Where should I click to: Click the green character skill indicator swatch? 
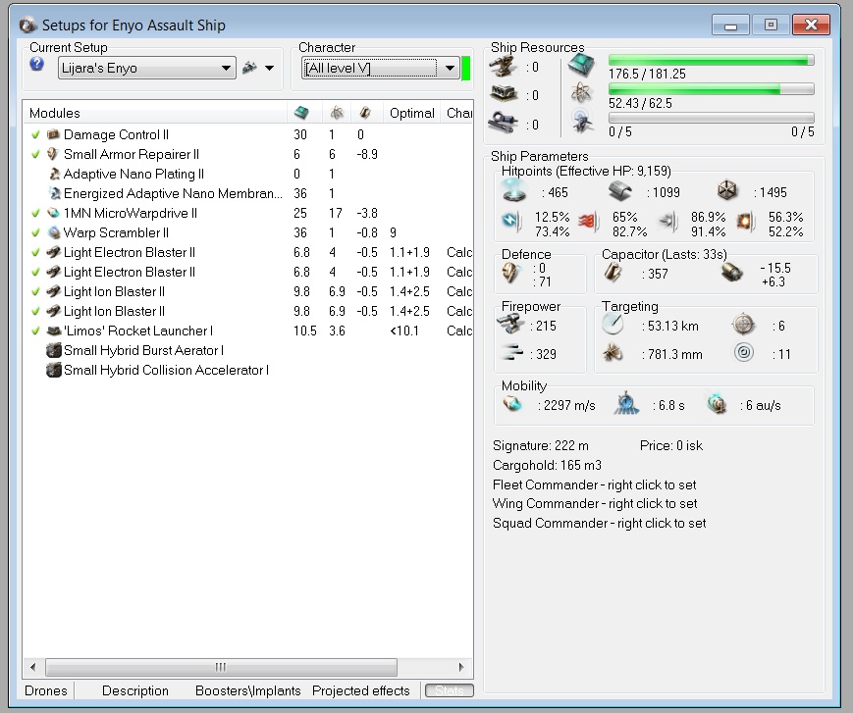pos(465,69)
